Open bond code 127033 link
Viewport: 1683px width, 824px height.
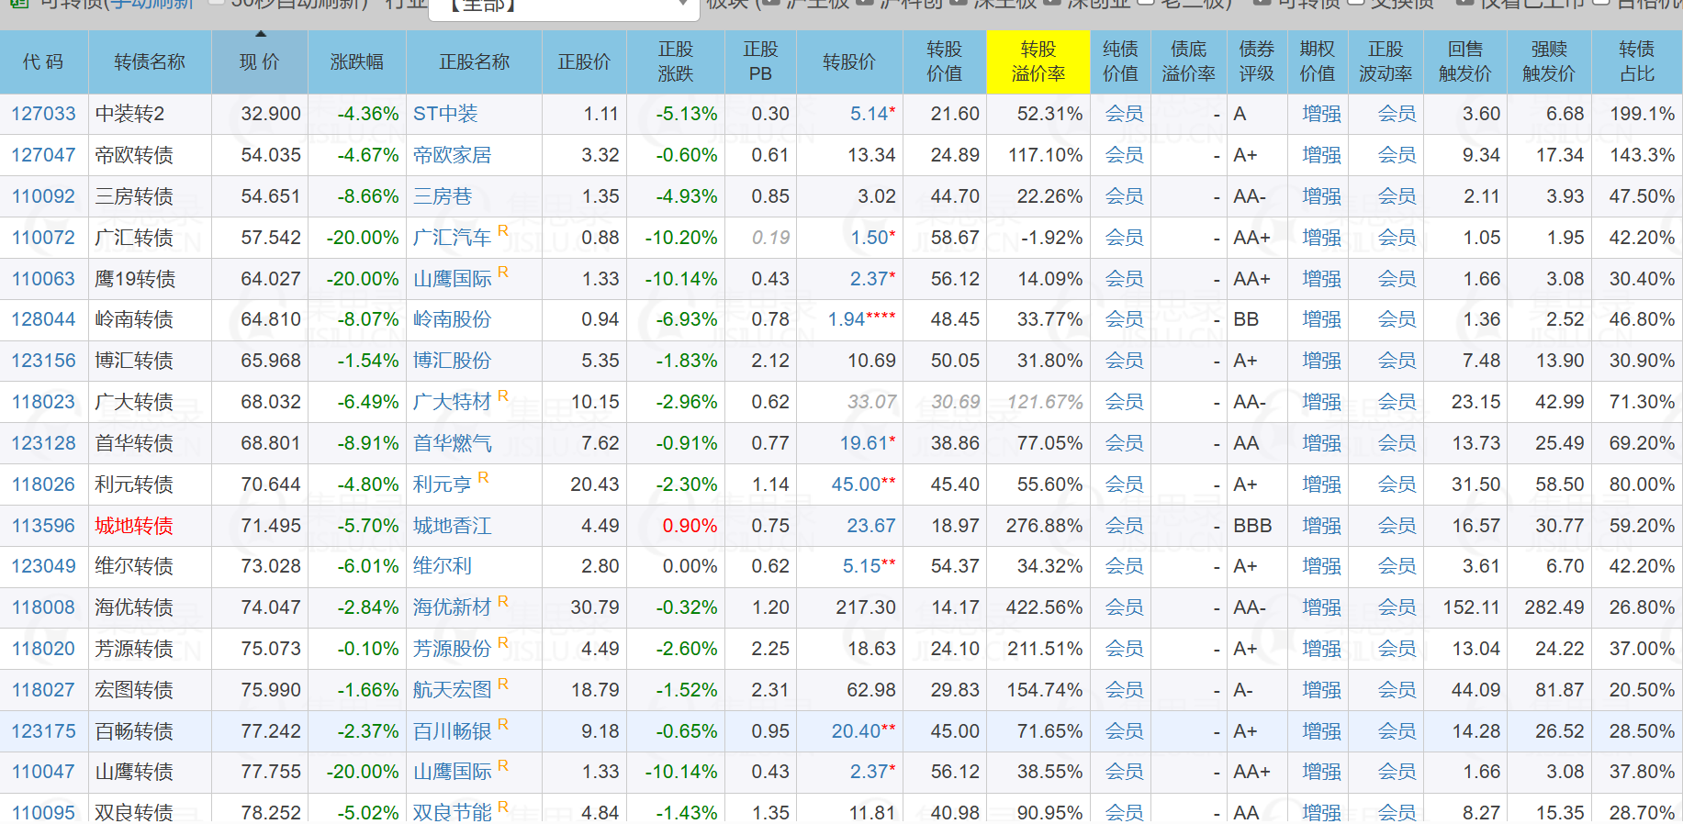43,114
